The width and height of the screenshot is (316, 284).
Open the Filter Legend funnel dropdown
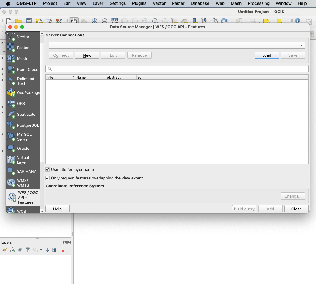coord(28,250)
